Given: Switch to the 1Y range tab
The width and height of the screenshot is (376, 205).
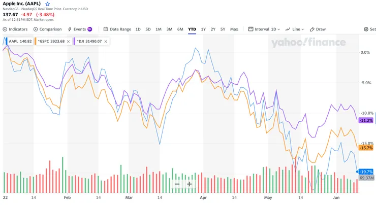Looking at the screenshot, I should click(203, 29).
